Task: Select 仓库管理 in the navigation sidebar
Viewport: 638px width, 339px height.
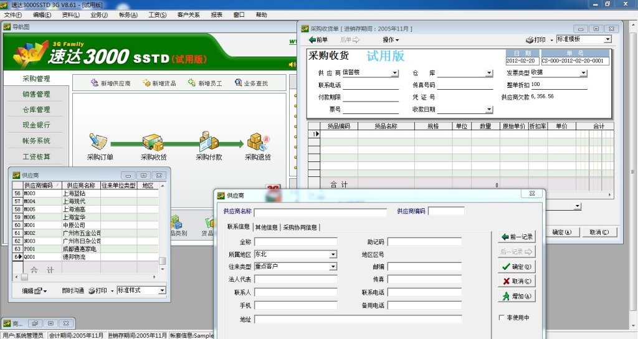Action: click(36, 110)
